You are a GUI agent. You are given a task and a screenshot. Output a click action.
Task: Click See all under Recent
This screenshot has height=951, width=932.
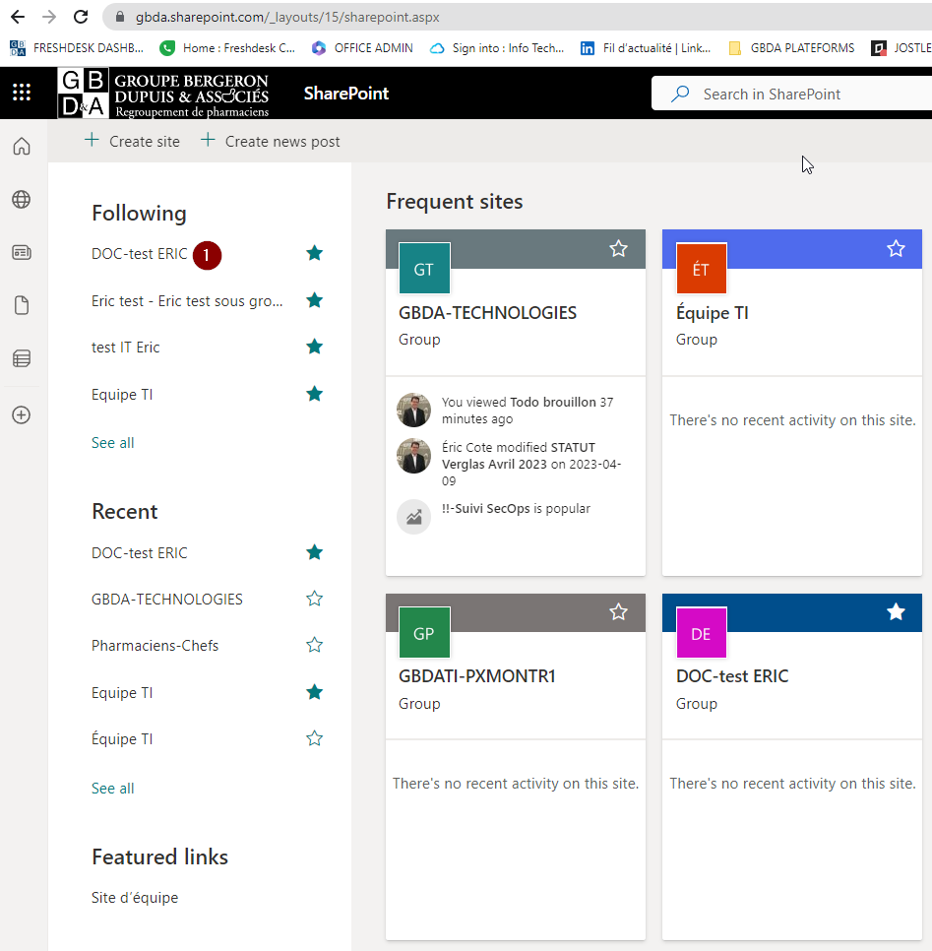(x=113, y=788)
